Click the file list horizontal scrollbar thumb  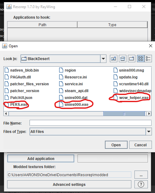(x=124, y=114)
